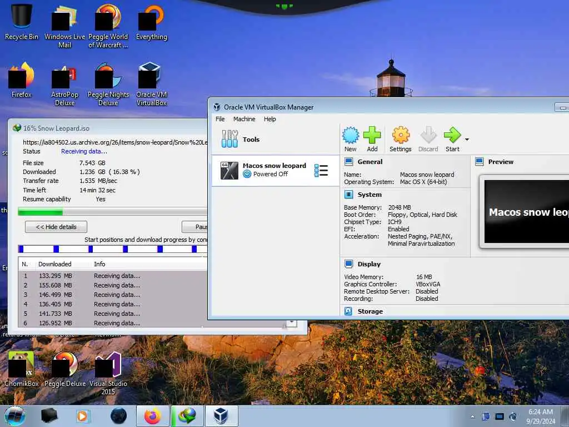Image resolution: width=569 pixels, height=427 pixels.
Task: Open the VirtualBox taskbar button
Action: coord(221,416)
